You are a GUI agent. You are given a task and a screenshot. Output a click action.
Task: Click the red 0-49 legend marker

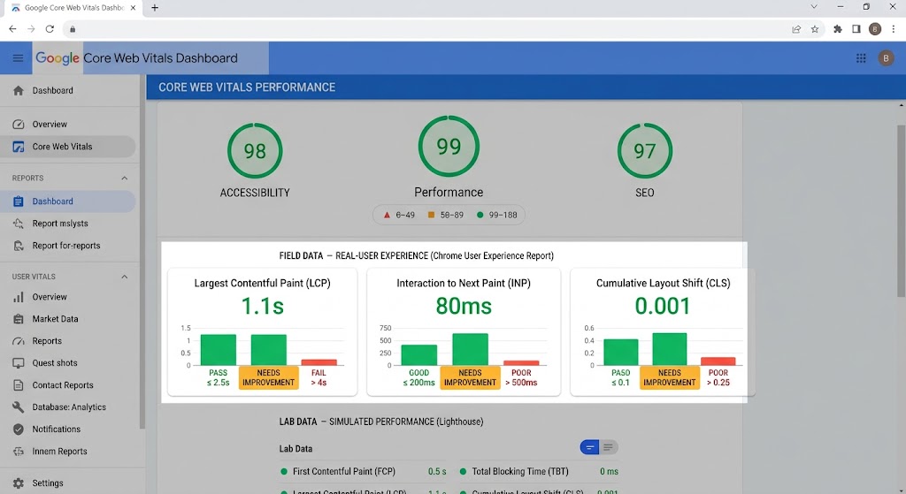388,215
